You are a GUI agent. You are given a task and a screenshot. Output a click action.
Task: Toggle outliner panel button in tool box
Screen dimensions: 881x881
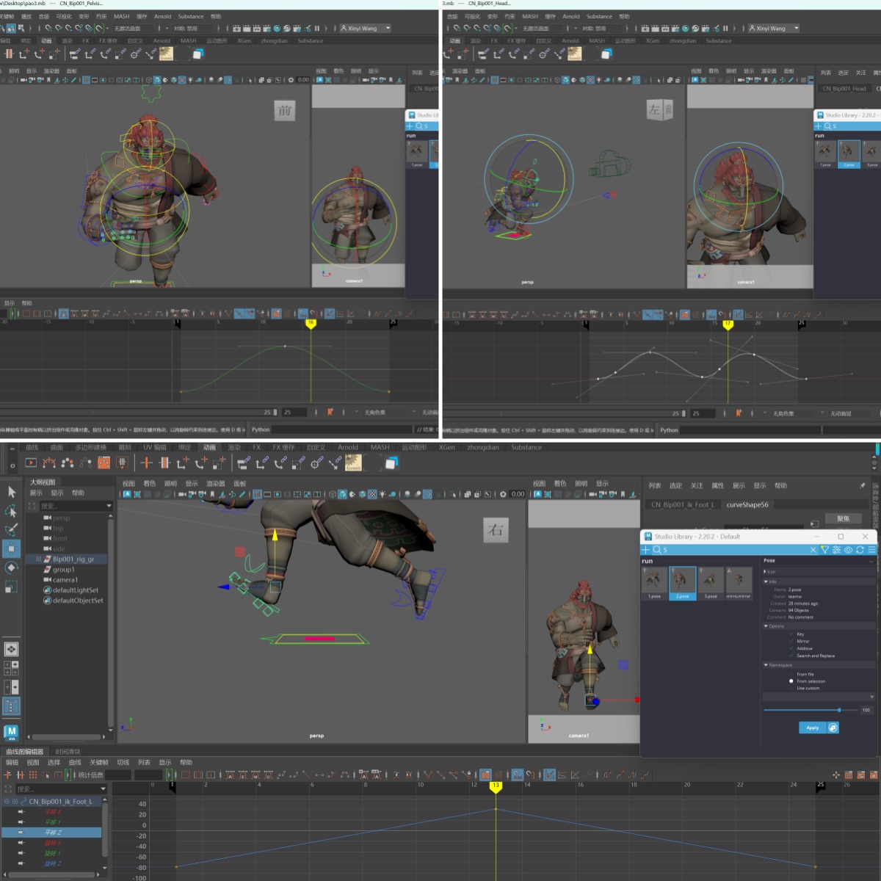point(11,706)
